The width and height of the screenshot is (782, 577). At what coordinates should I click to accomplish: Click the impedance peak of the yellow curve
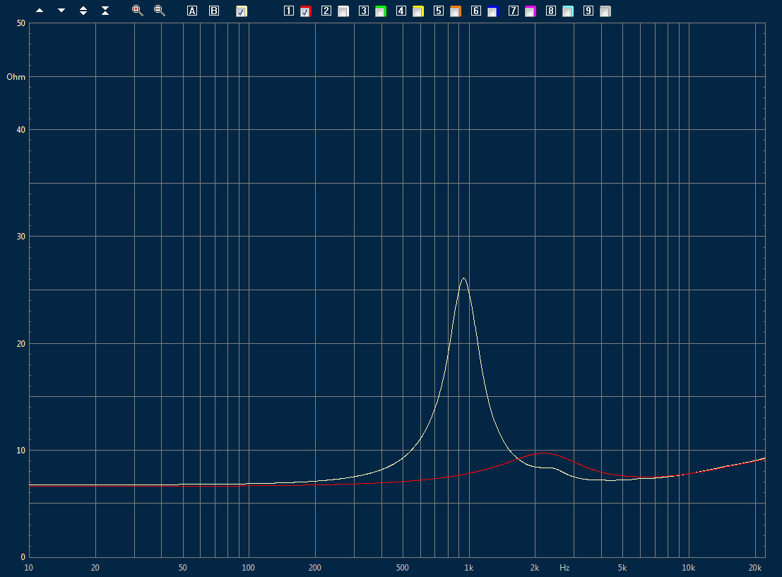463,278
